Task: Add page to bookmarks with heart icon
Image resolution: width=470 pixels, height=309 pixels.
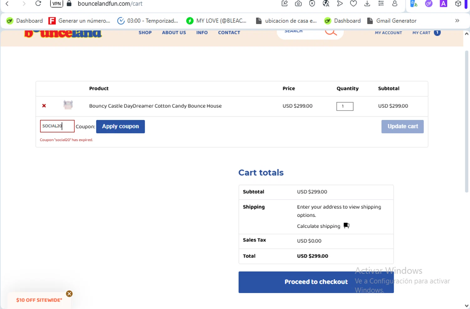Action: [353, 4]
